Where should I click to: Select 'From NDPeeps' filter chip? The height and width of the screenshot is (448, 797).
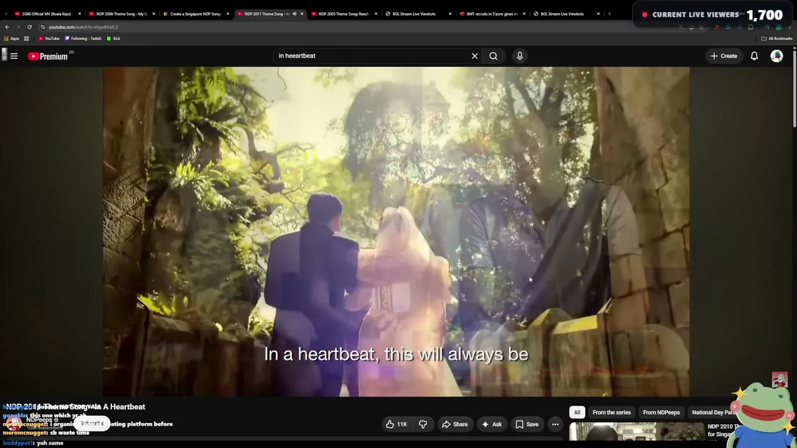click(x=661, y=413)
